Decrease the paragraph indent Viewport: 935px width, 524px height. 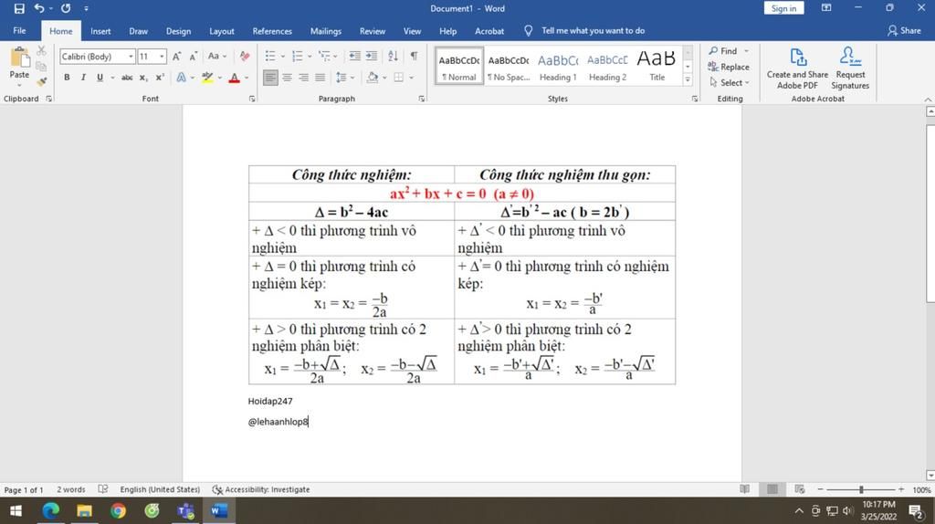click(355, 56)
